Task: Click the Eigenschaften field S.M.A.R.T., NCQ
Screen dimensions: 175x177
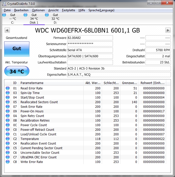Action: pyautogui.click(x=119, y=75)
